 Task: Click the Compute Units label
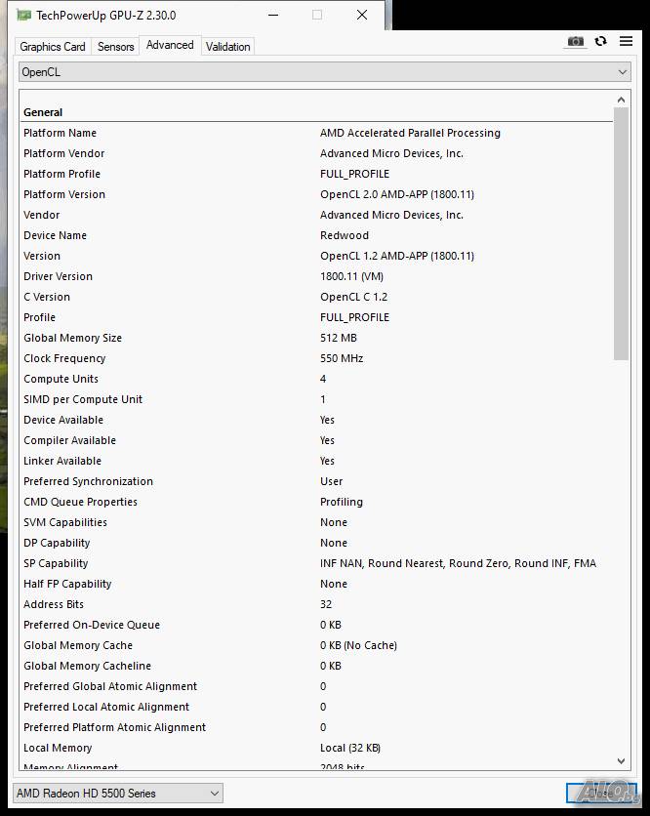[x=61, y=379]
